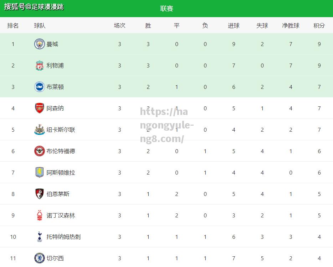The height and width of the screenshot is (267, 333).
Task: Click the Aston Villa club crest
Action: click(40, 172)
